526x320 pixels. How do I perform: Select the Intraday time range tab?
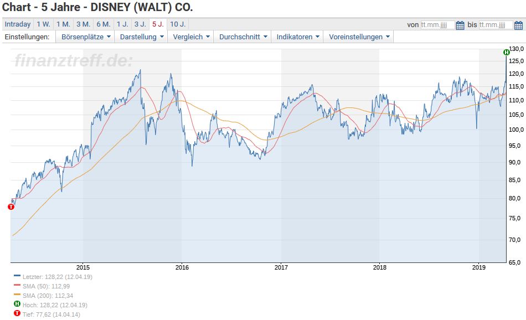pyautogui.click(x=18, y=24)
